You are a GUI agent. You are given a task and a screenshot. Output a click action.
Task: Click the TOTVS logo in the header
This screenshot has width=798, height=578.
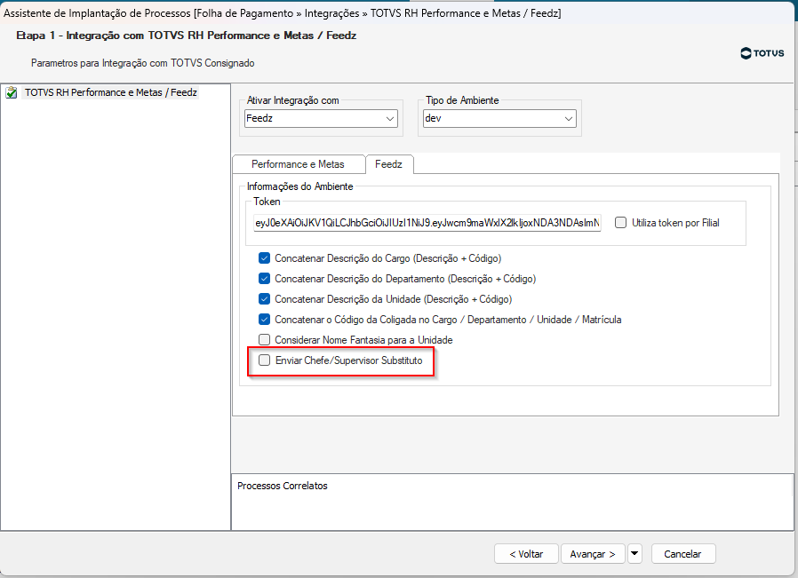762,53
